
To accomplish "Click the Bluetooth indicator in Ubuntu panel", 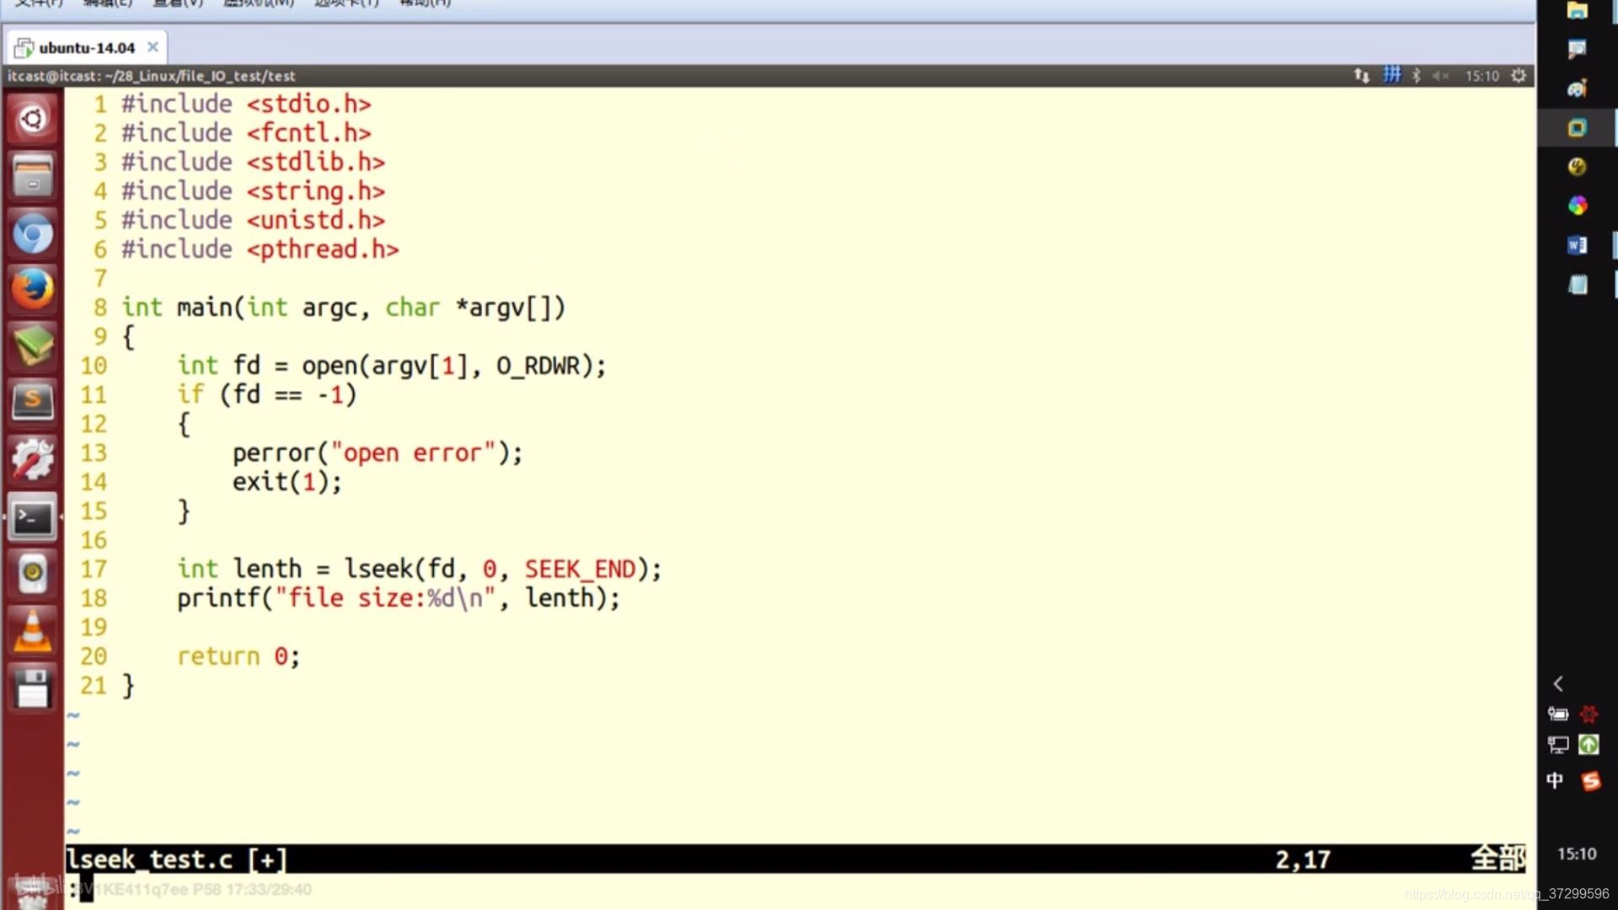I will tap(1417, 76).
